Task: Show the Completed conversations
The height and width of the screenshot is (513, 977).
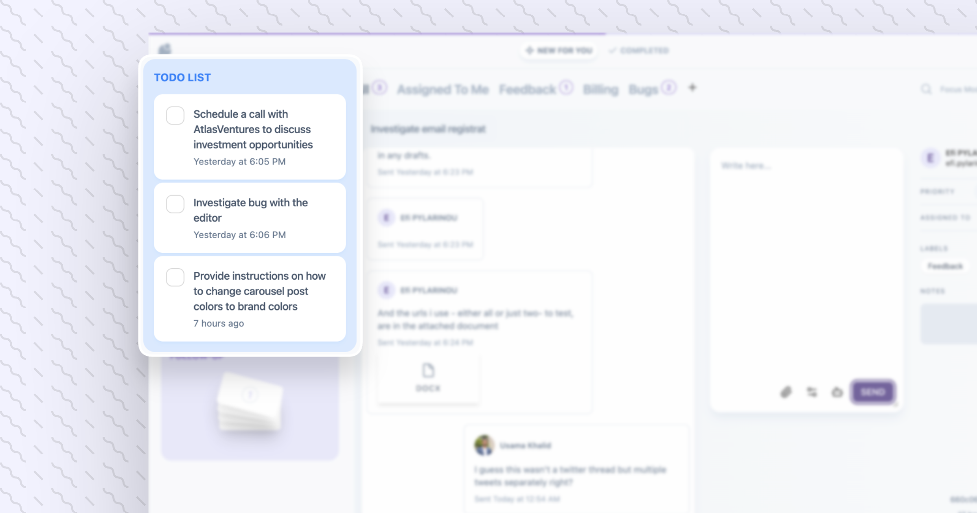Action: 639,50
